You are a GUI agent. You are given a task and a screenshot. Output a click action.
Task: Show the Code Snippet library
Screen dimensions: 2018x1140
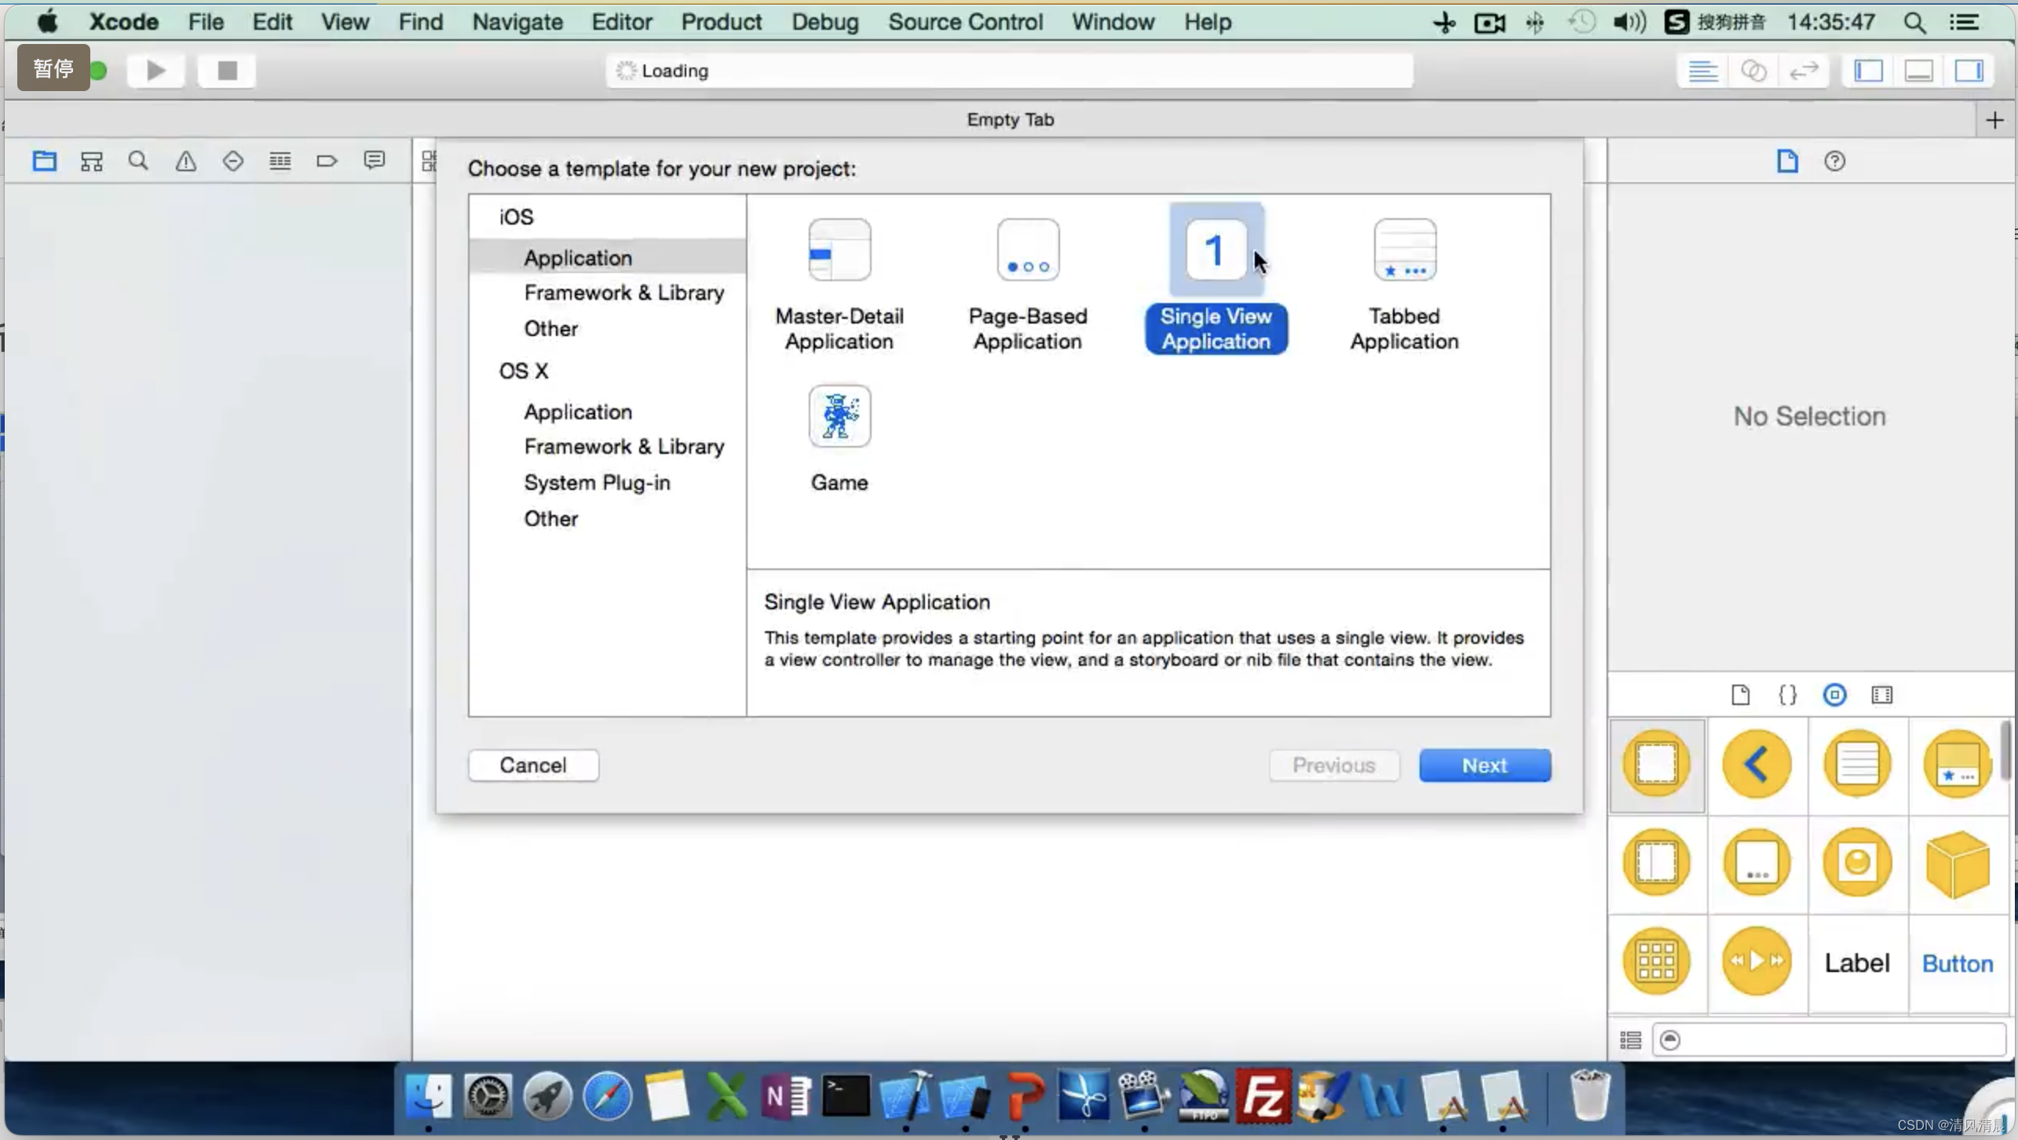click(1787, 695)
